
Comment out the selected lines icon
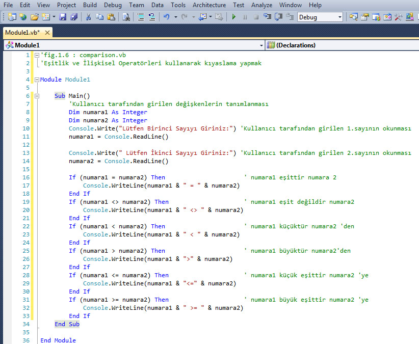tap(141, 17)
